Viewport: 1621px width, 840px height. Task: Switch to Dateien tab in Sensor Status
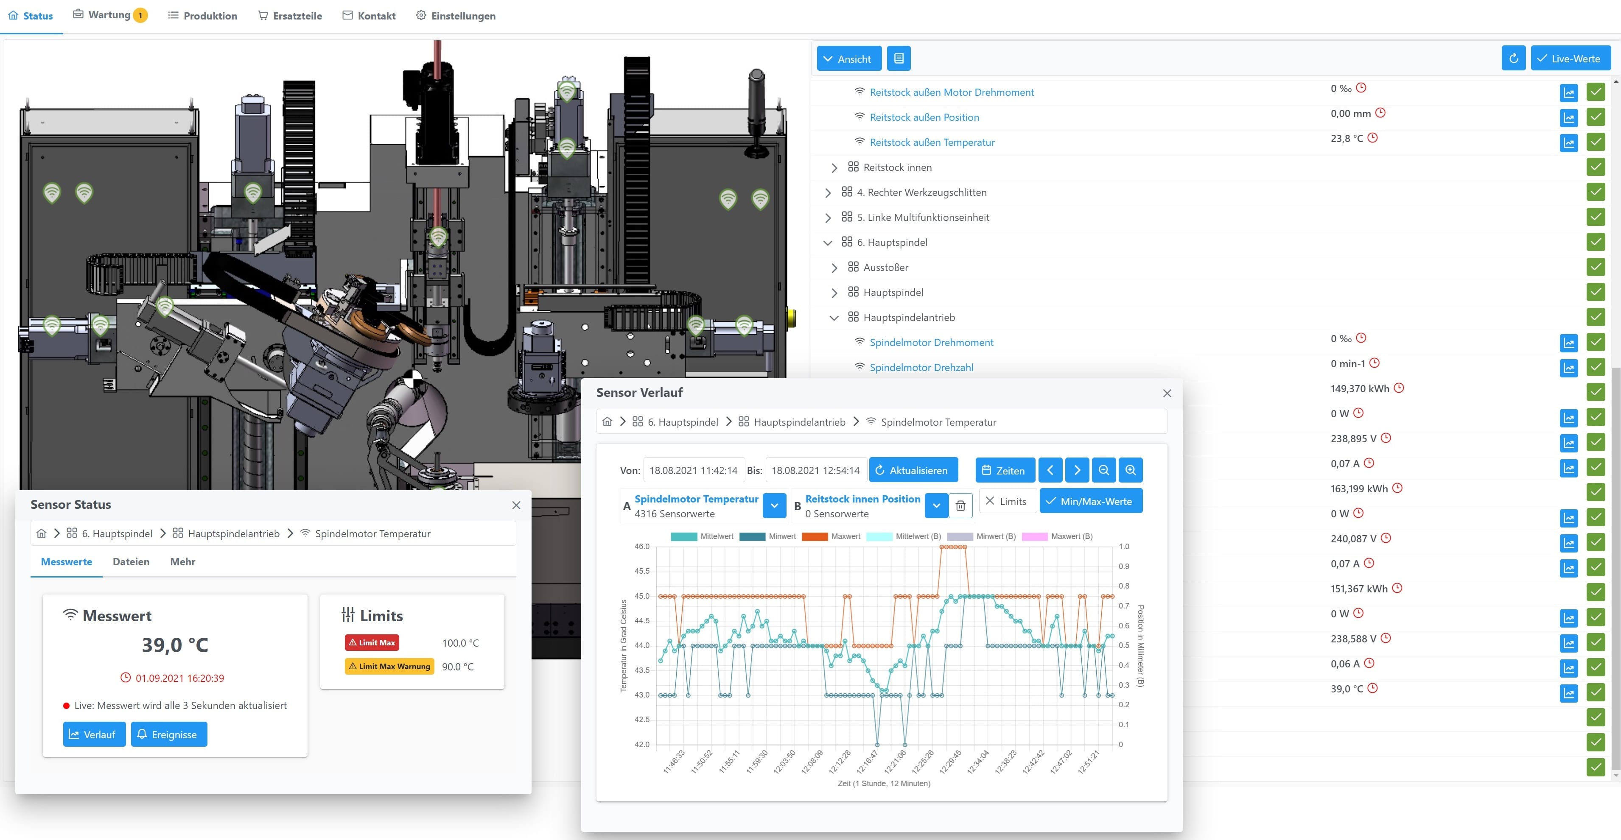pyautogui.click(x=131, y=561)
